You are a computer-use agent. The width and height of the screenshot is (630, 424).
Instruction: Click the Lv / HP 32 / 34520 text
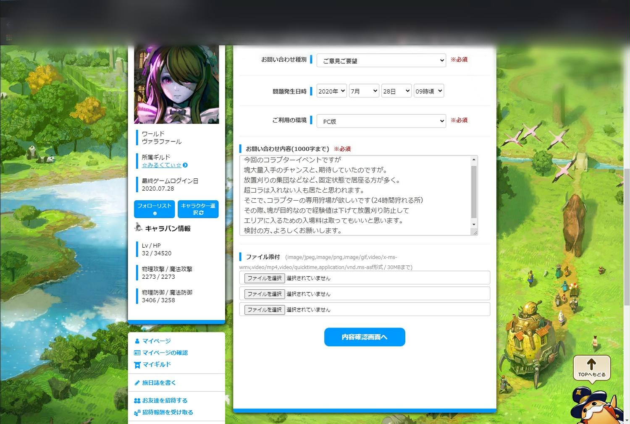pyautogui.click(x=156, y=249)
